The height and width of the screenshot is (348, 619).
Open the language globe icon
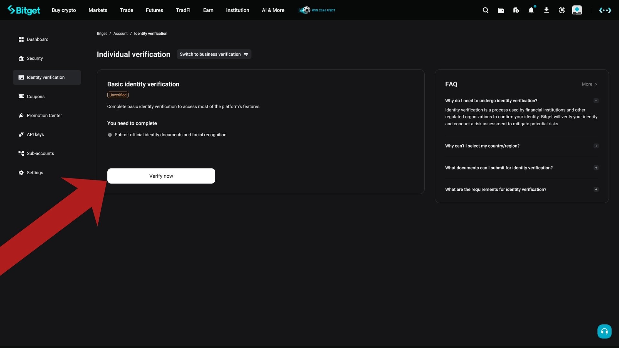[562, 10]
